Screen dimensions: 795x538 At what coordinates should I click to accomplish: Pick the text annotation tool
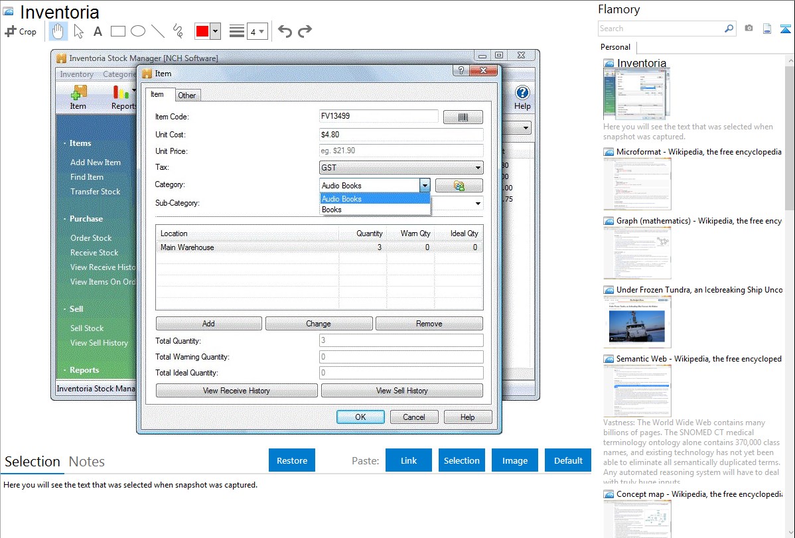pyautogui.click(x=98, y=31)
